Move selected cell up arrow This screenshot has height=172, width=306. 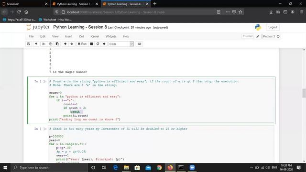tap(65, 44)
